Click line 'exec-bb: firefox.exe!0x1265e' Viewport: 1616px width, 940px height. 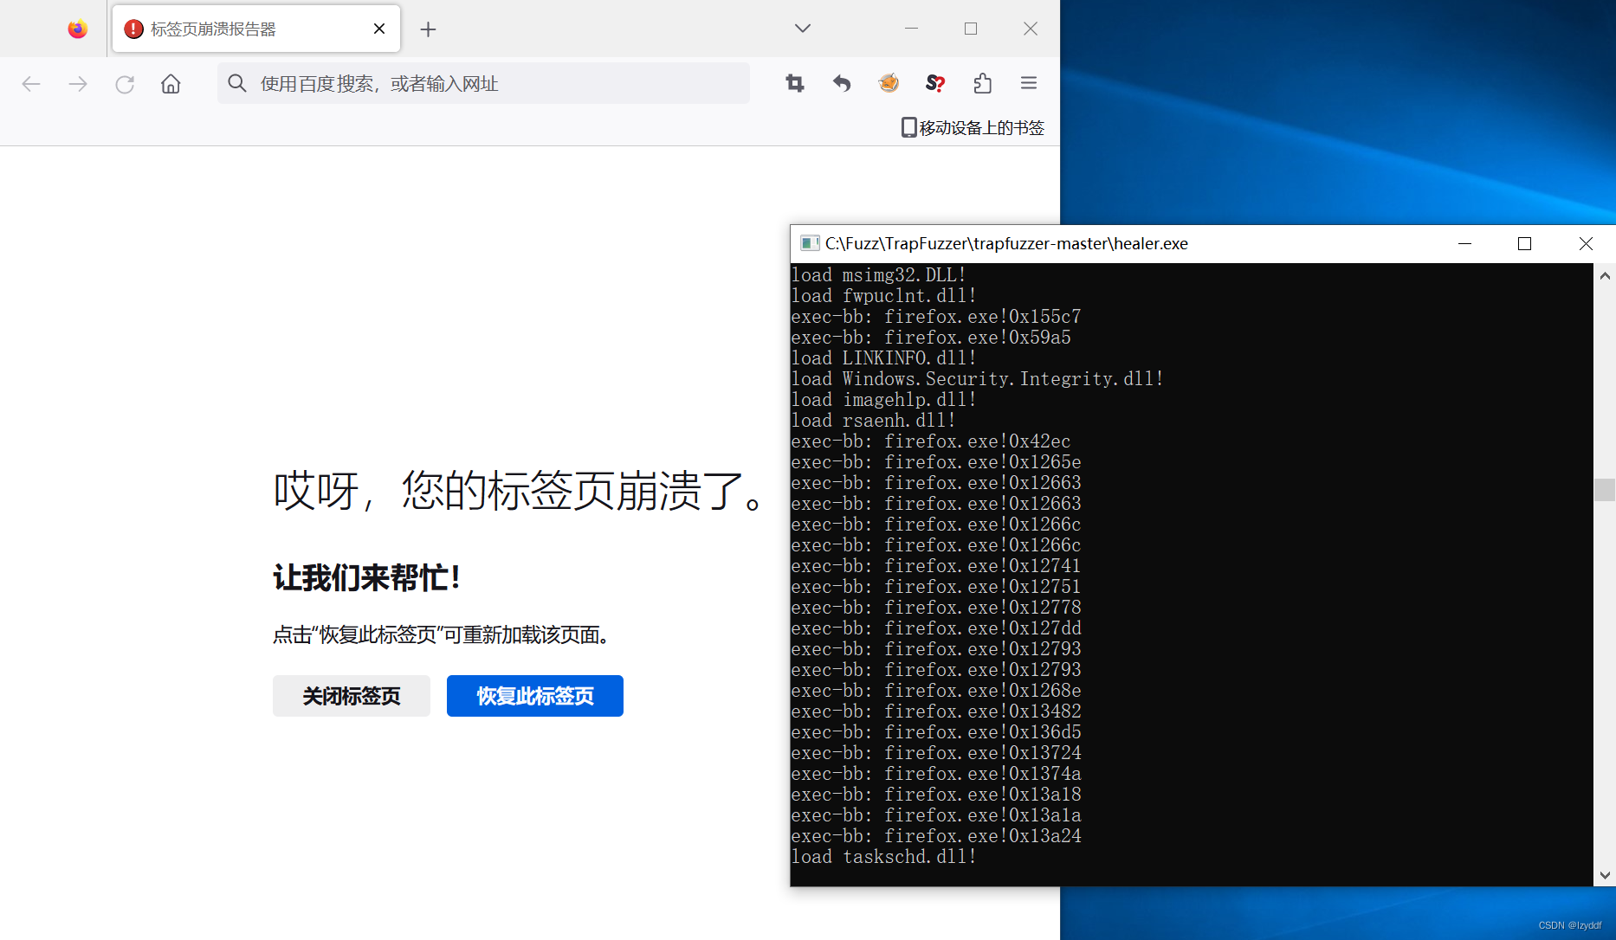click(936, 462)
